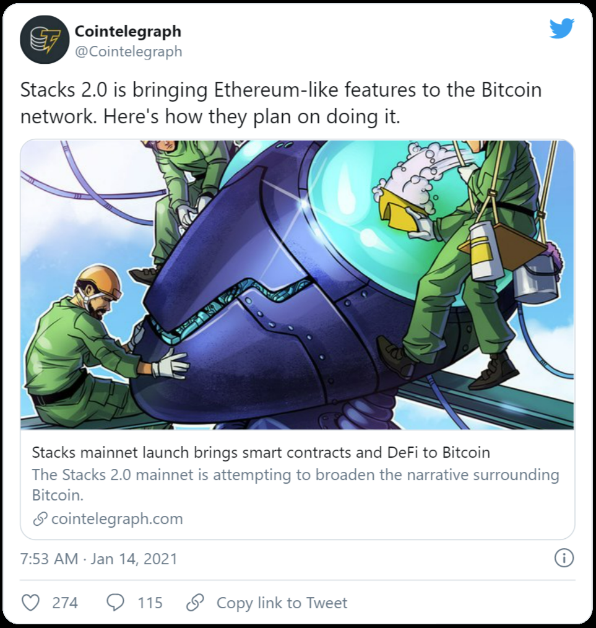Open the Cointelegraph display name

(128, 31)
